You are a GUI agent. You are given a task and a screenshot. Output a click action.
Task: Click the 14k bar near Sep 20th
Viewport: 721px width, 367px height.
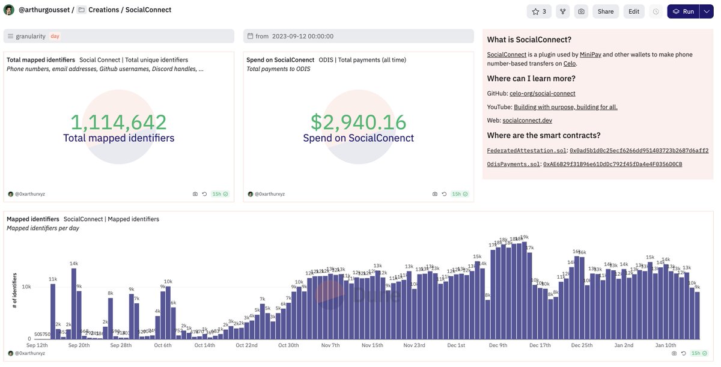coord(74,303)
